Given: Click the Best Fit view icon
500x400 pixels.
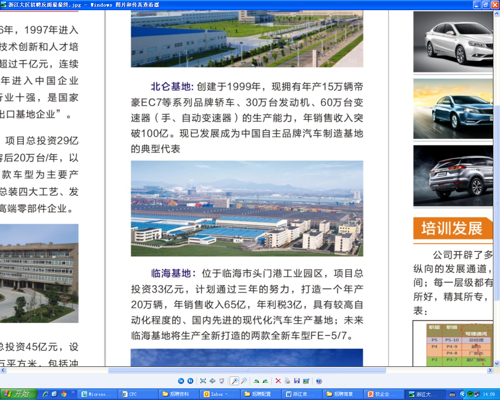Looking at the screenshot, I should pos(203,381).
